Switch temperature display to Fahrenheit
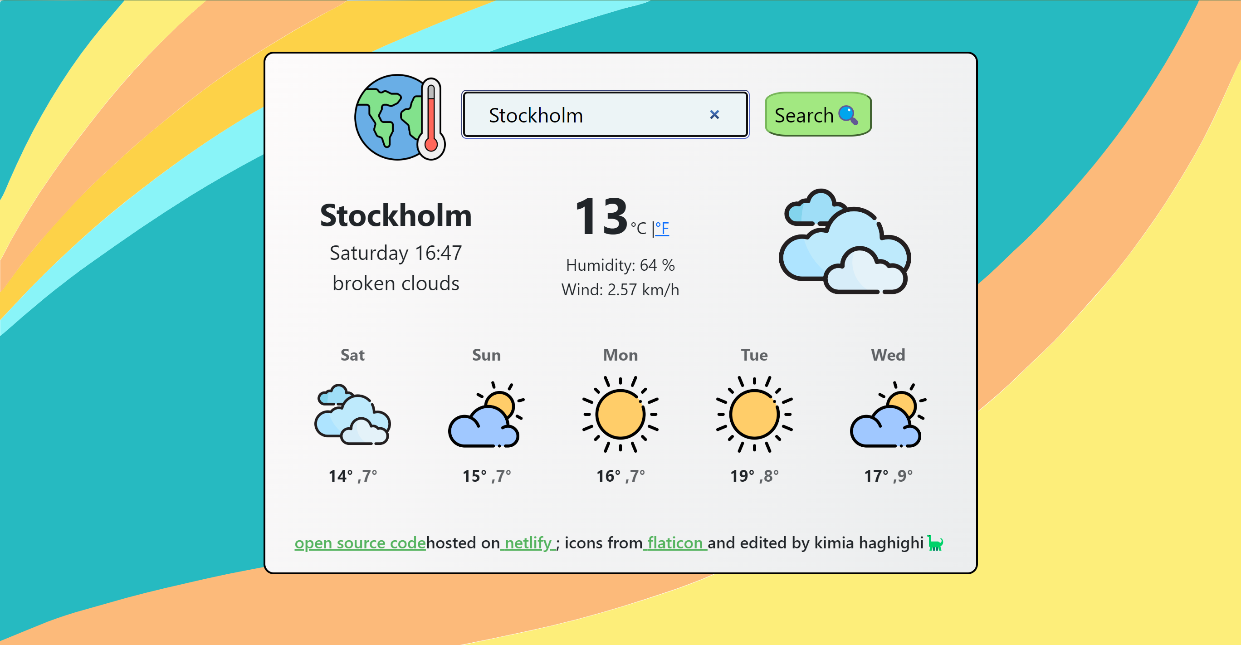The height and width of the screenshot is (645, 1241). point(663,228)
